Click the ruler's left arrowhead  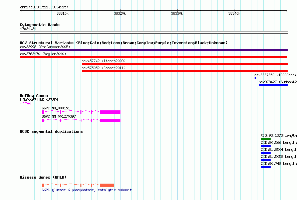21,11
